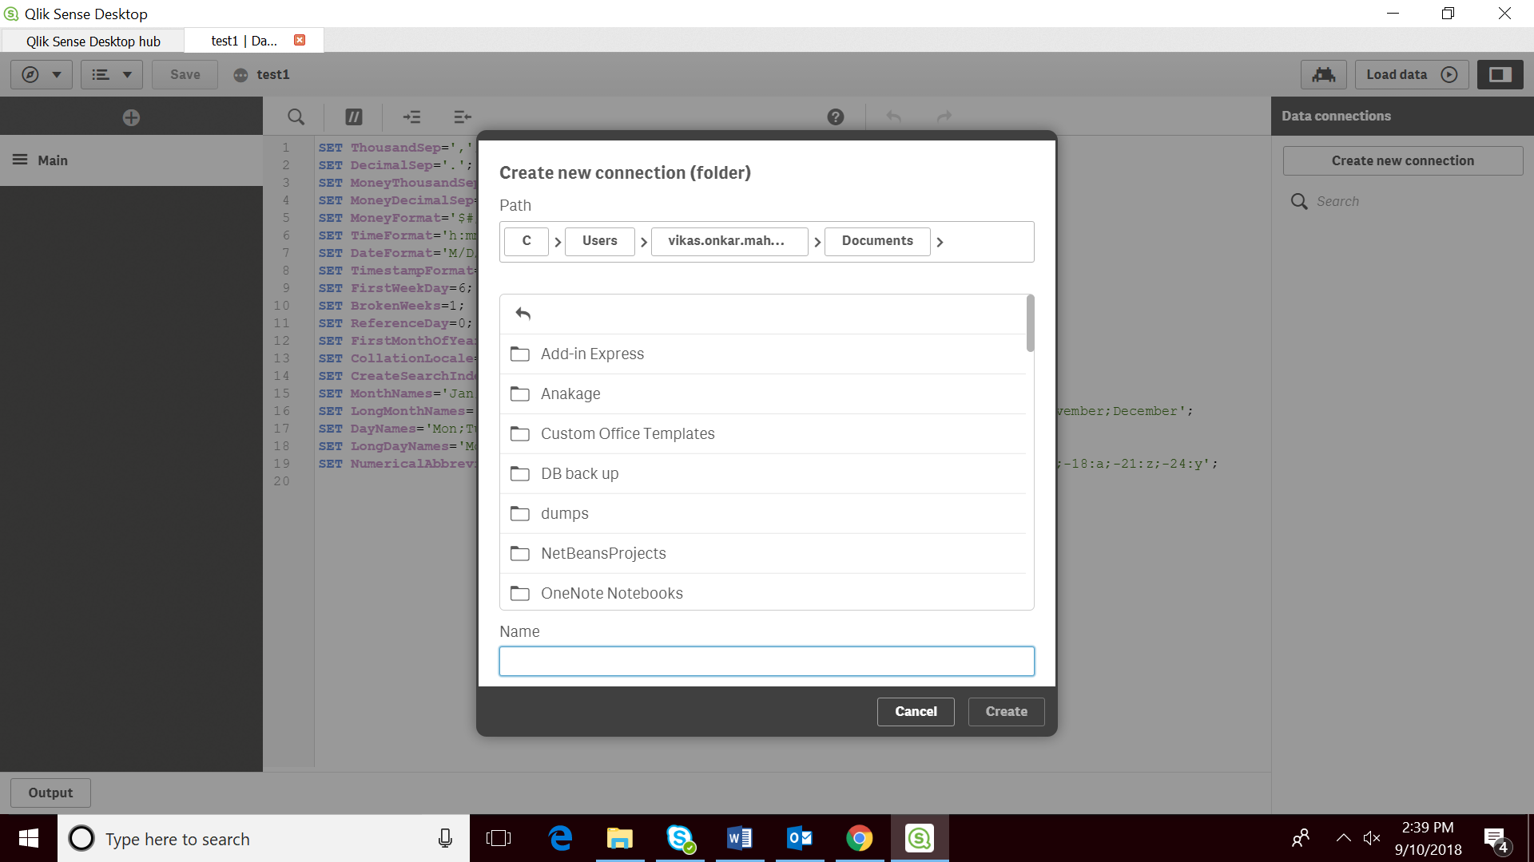Toggle comment with the double-slash icon
Viewport: 1534px width, 862px height.
pyautogui.click(x=353, y=117)
